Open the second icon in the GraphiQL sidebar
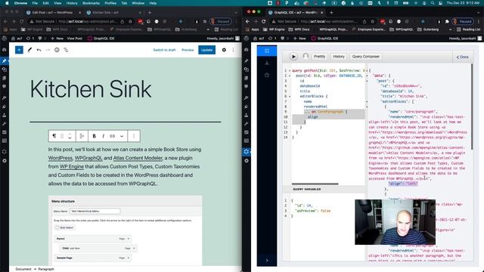The height and width of the screenshot is (272, 484). (267, 63)
